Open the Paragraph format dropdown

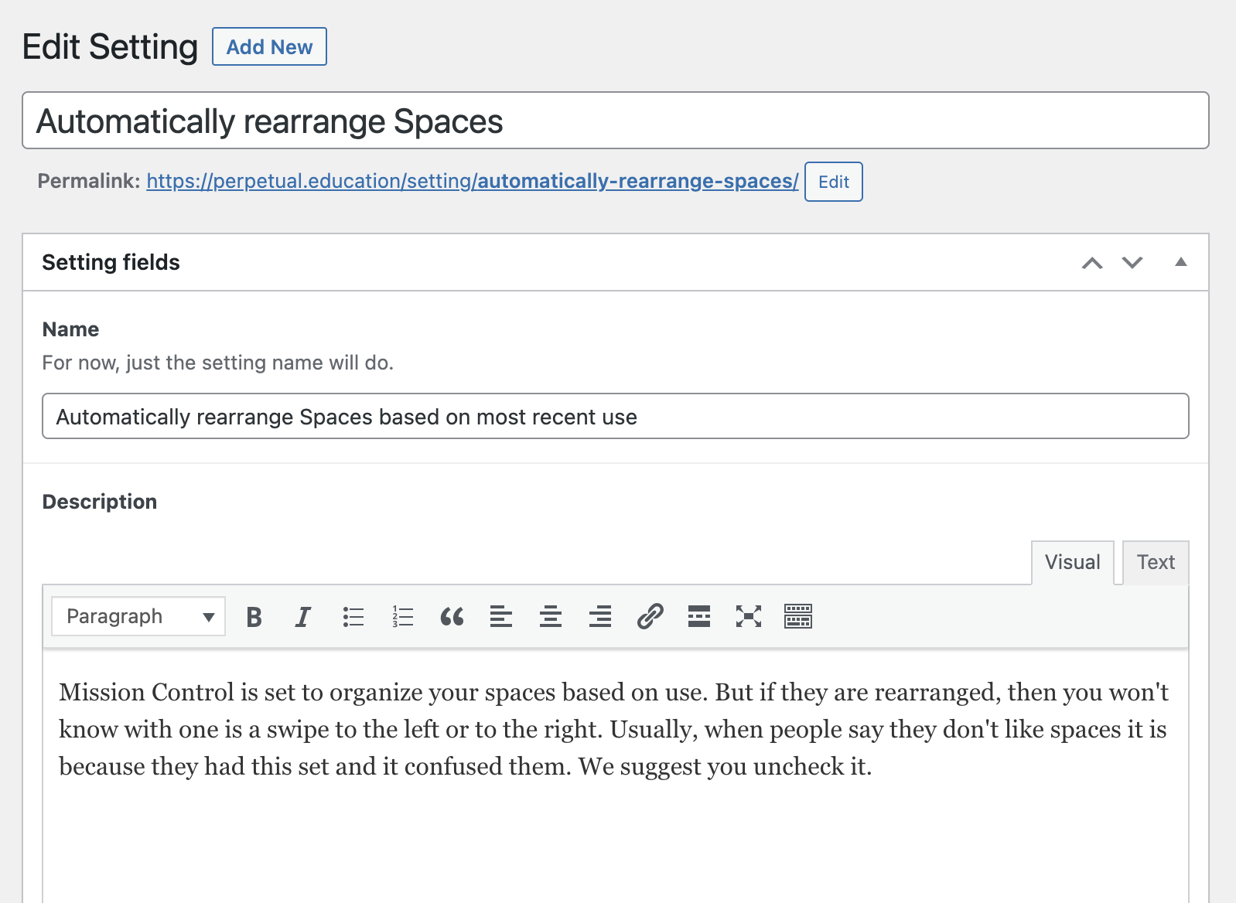(x=138, y=616)
